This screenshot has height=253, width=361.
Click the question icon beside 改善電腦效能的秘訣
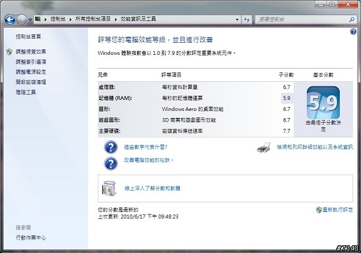coord(110,163)
